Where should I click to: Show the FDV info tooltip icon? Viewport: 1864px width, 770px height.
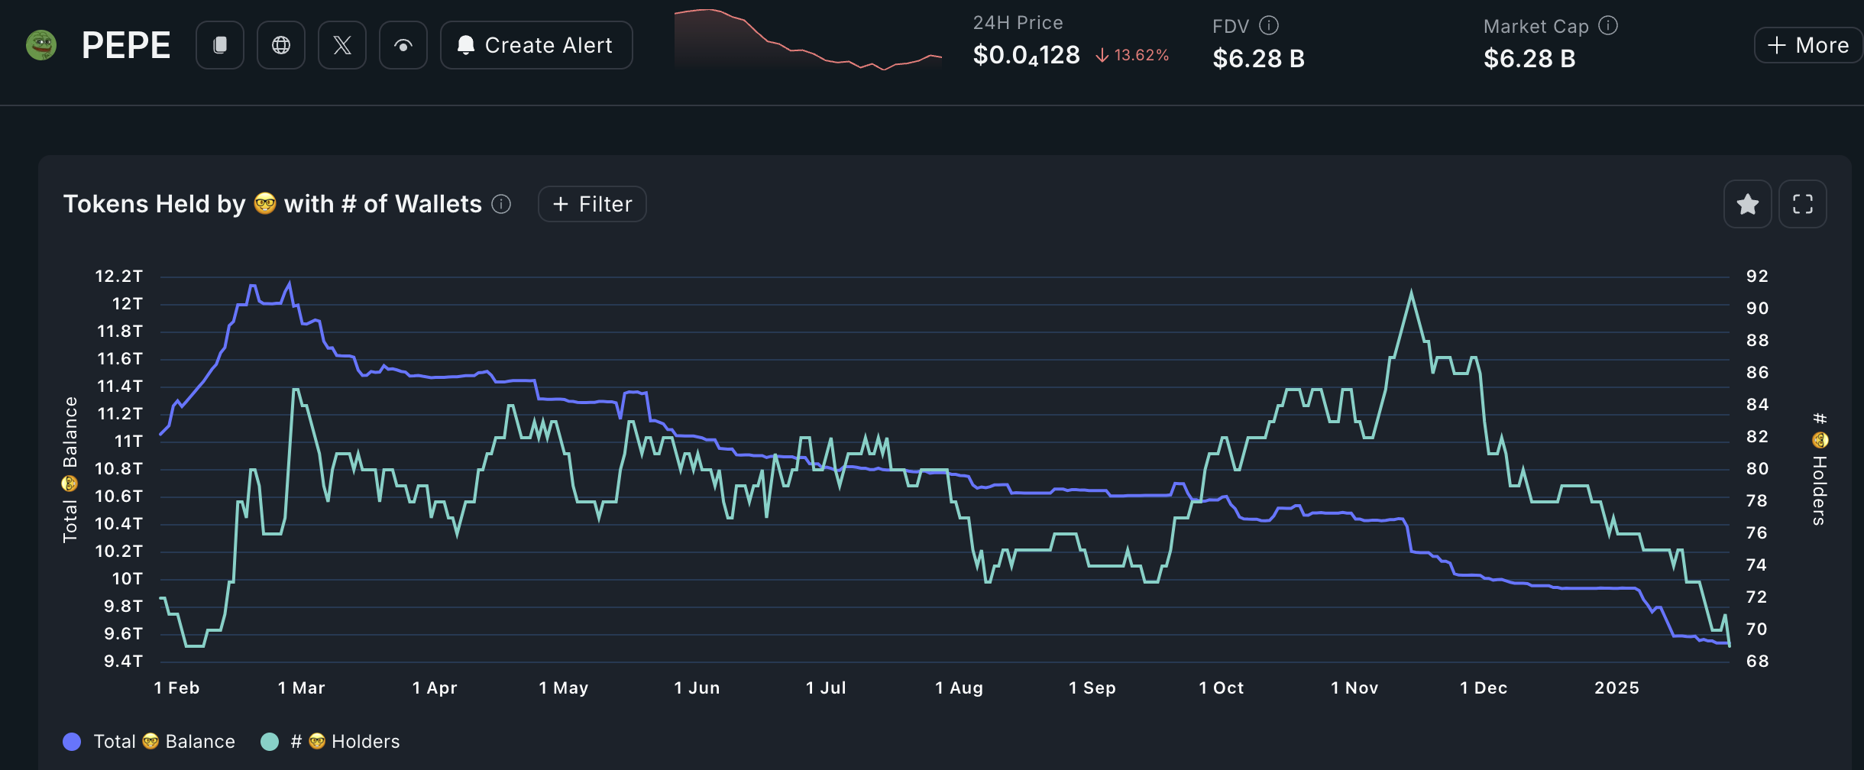pos(1269,26)
